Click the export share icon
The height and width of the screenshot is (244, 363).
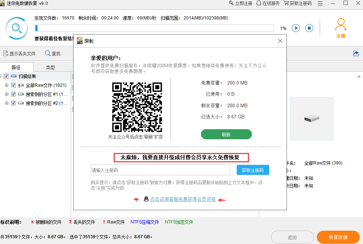[x=356, y=54]
